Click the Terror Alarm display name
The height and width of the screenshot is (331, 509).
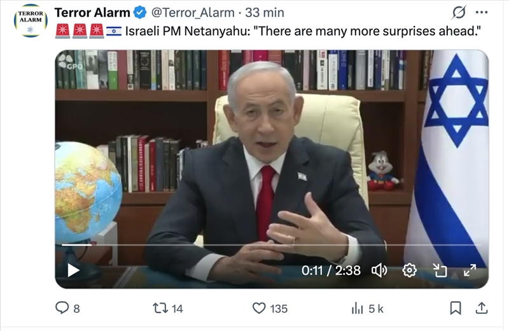tap(92, 13)
